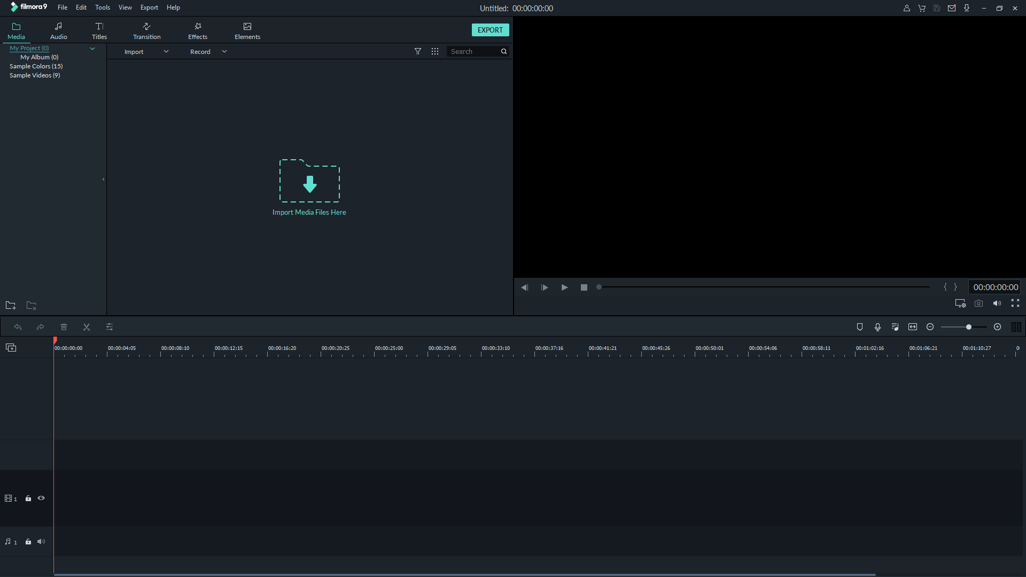Open the Help menu

[173, 7]
